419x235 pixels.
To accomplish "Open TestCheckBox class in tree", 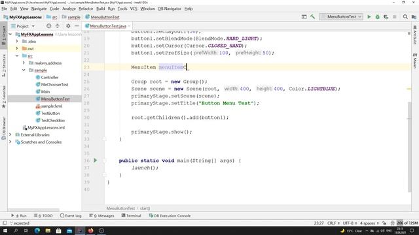I will 53,120.
